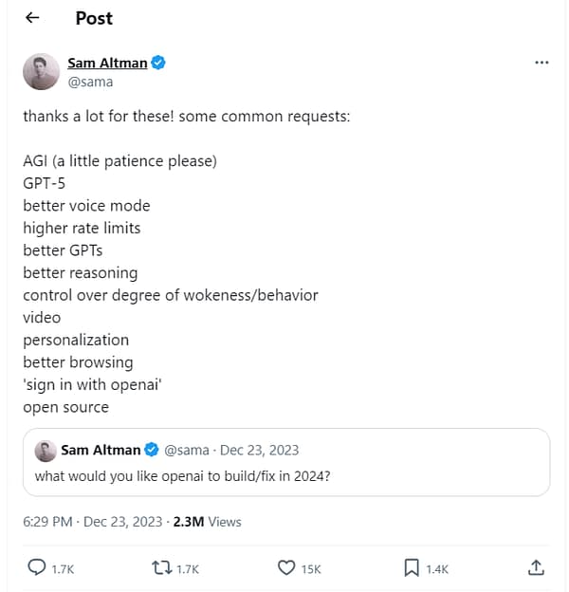Click the 1.4K bookmarks count
The height and width of the screenshot is (592, 569).
[x=437, y=568]
